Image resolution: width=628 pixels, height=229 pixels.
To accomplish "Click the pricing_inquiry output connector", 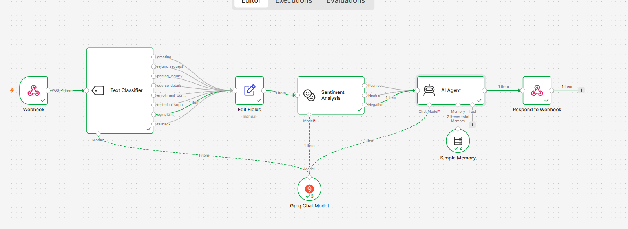I will click(153, 76).
